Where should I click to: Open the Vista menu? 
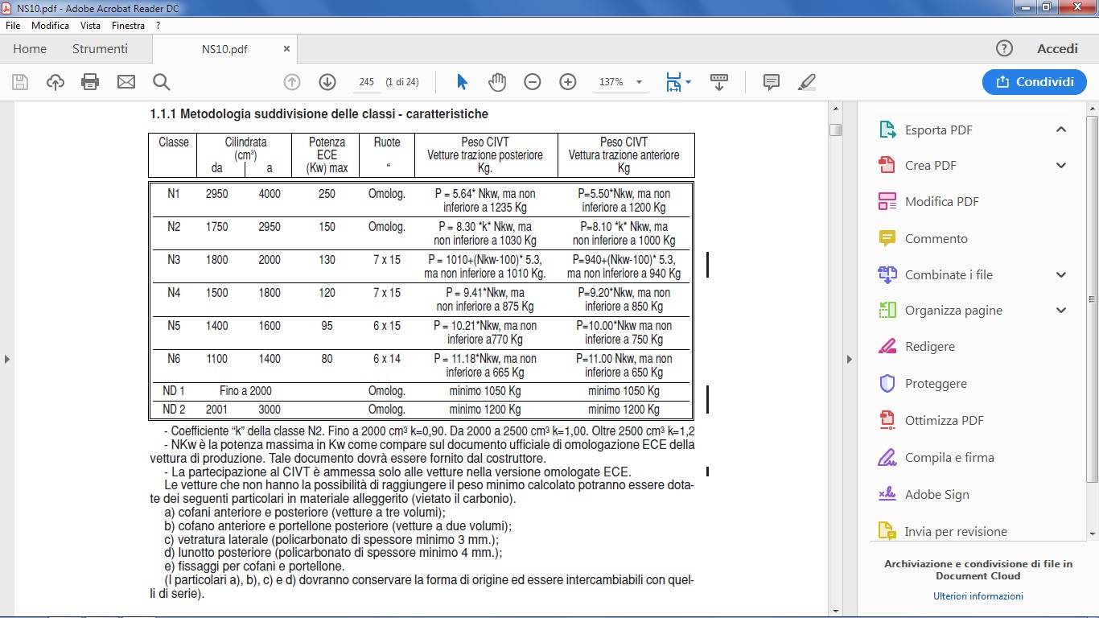tap(90, 26)
